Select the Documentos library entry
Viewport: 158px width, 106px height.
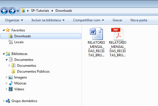click(24, 60)
